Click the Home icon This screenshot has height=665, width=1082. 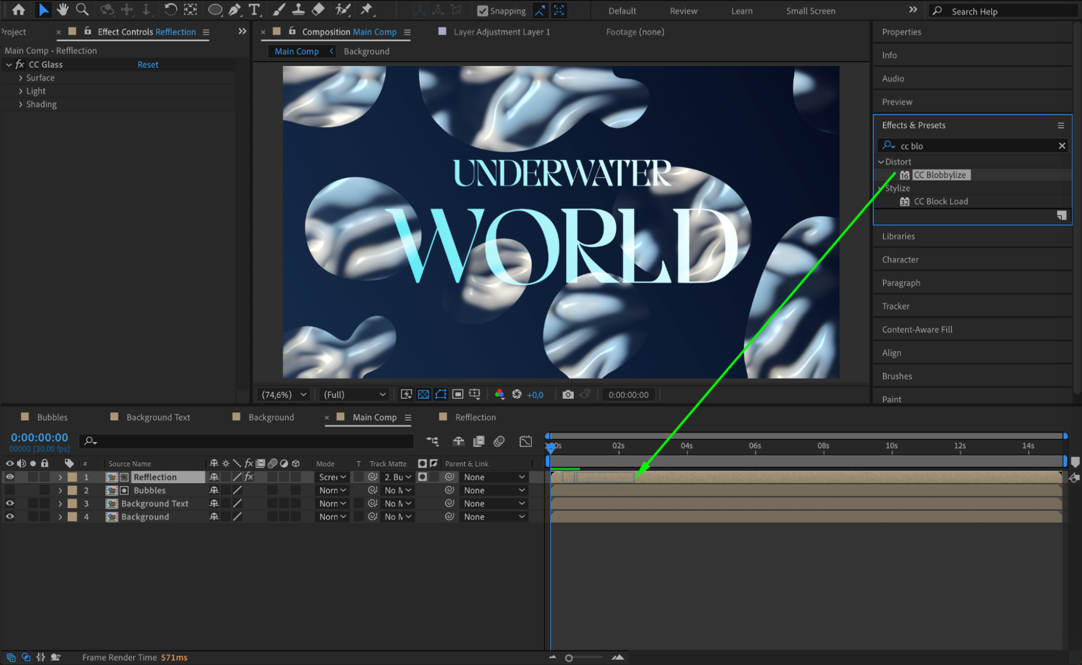18,10
